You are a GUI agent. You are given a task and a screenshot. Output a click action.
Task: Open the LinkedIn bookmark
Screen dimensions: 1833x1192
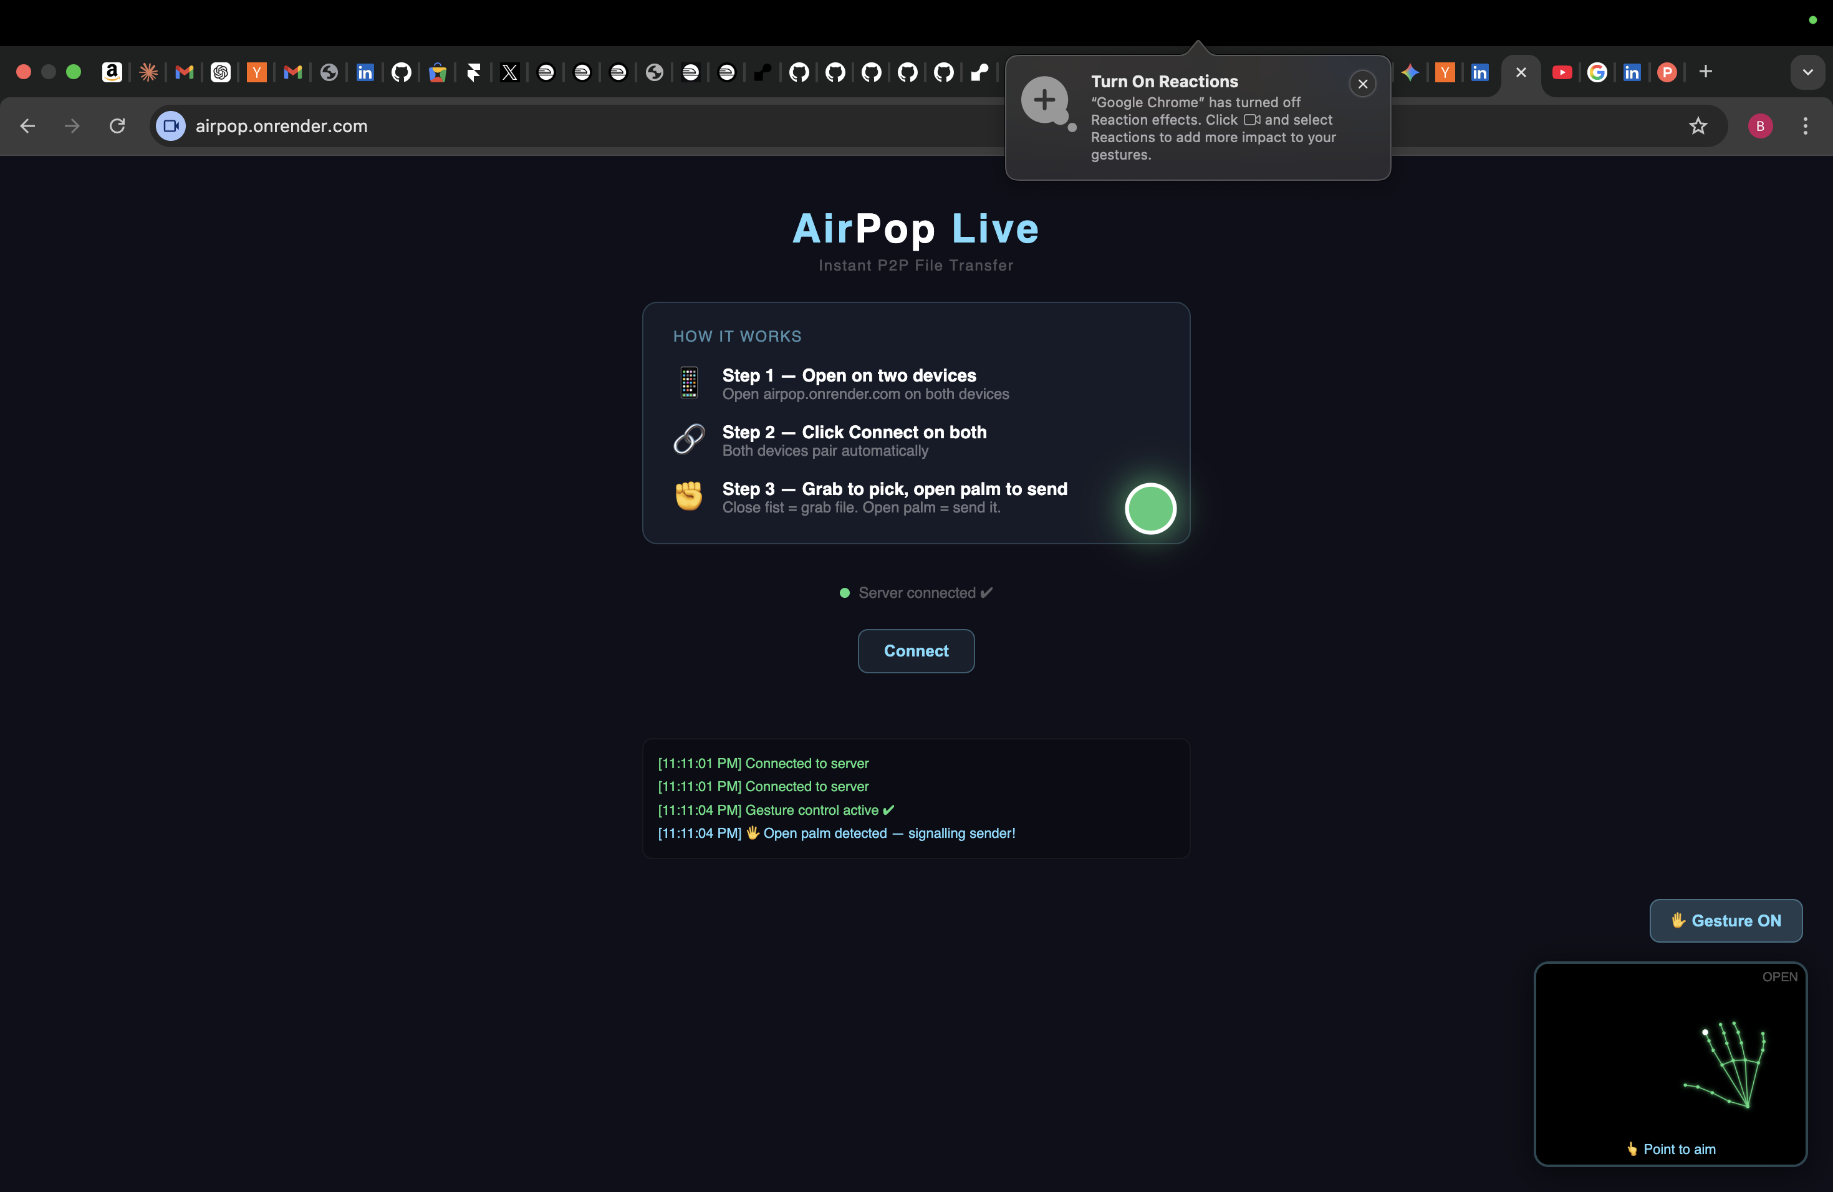(x=365, y=72)
